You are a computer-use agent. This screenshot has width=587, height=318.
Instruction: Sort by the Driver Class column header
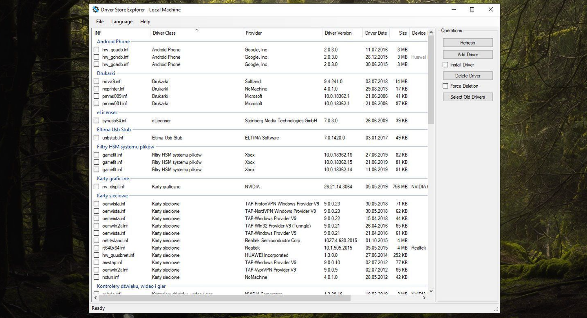(197, 33)
